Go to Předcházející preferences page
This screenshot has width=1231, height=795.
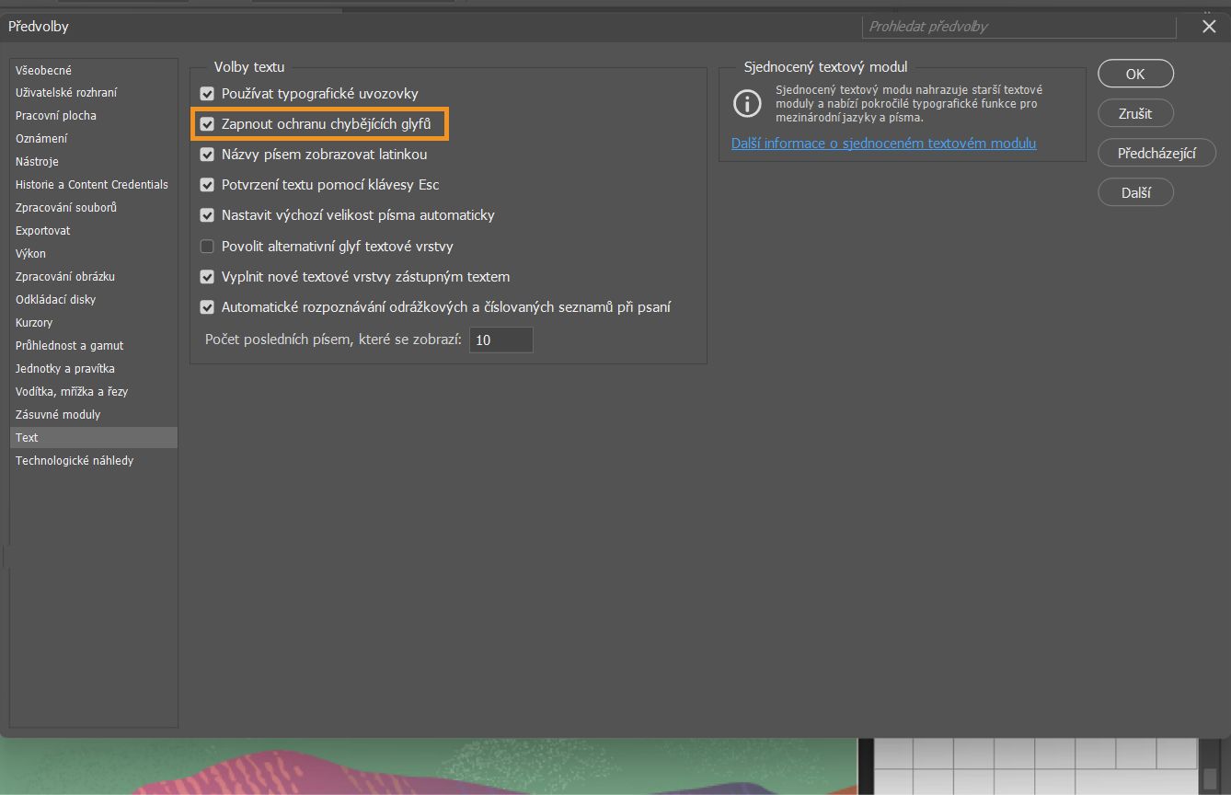pyautogui.click(x=1156, y=154)
